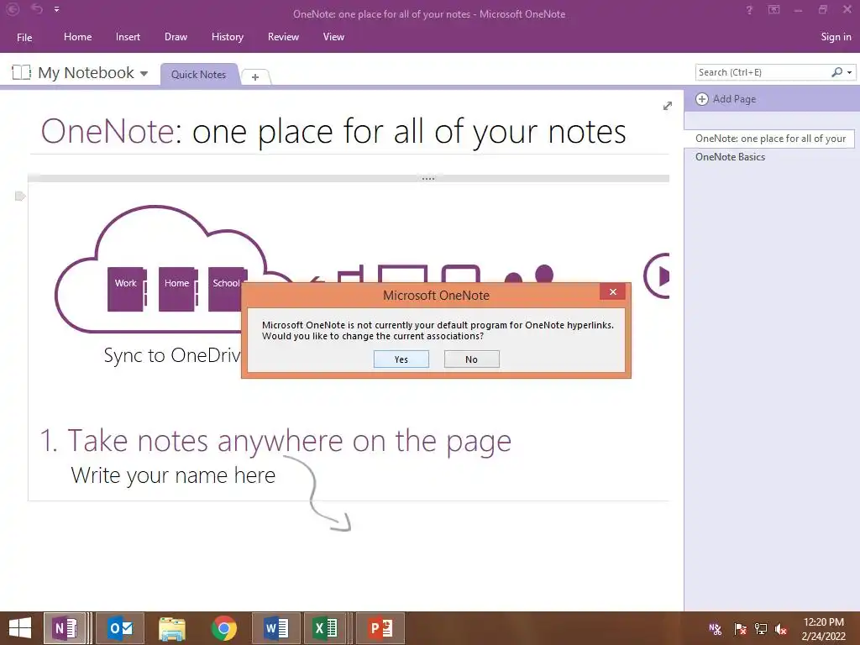Click the page title 'OneNote: one place for all of your notes'
Viewport: 860px width, 645px height.
click(333, 132)
